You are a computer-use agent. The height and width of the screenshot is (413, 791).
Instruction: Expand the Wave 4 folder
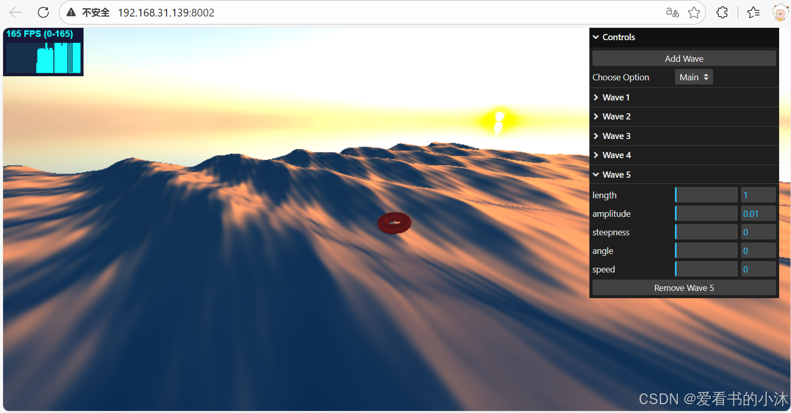pos(684,155)
